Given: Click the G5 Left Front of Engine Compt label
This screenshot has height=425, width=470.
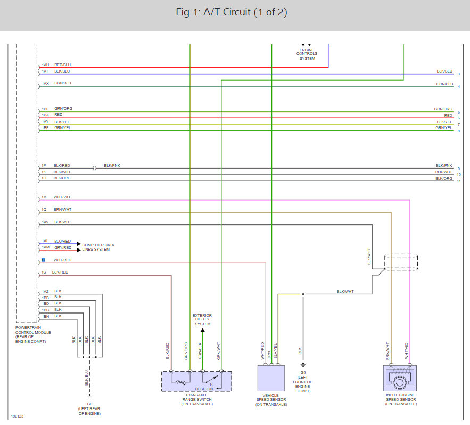Looking at the screenshot, I should click(x=303, y=382).
